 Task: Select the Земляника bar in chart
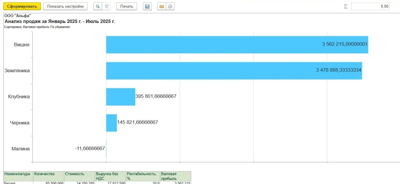click(234, 70)
